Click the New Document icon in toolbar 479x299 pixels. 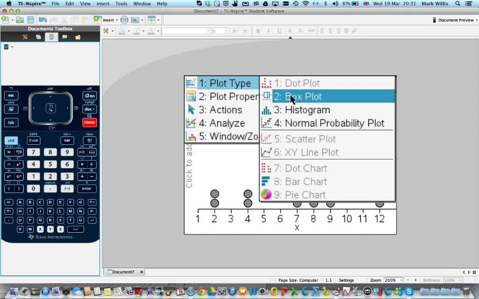(x=5, y=20)
